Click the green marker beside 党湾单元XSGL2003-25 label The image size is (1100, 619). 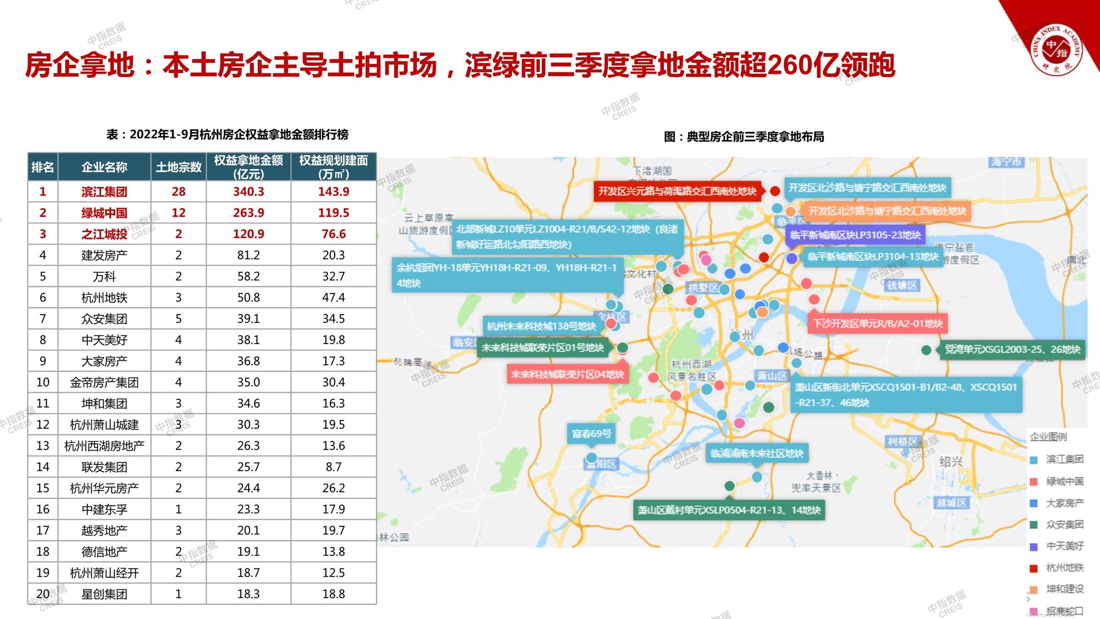(x=926, y=350)
